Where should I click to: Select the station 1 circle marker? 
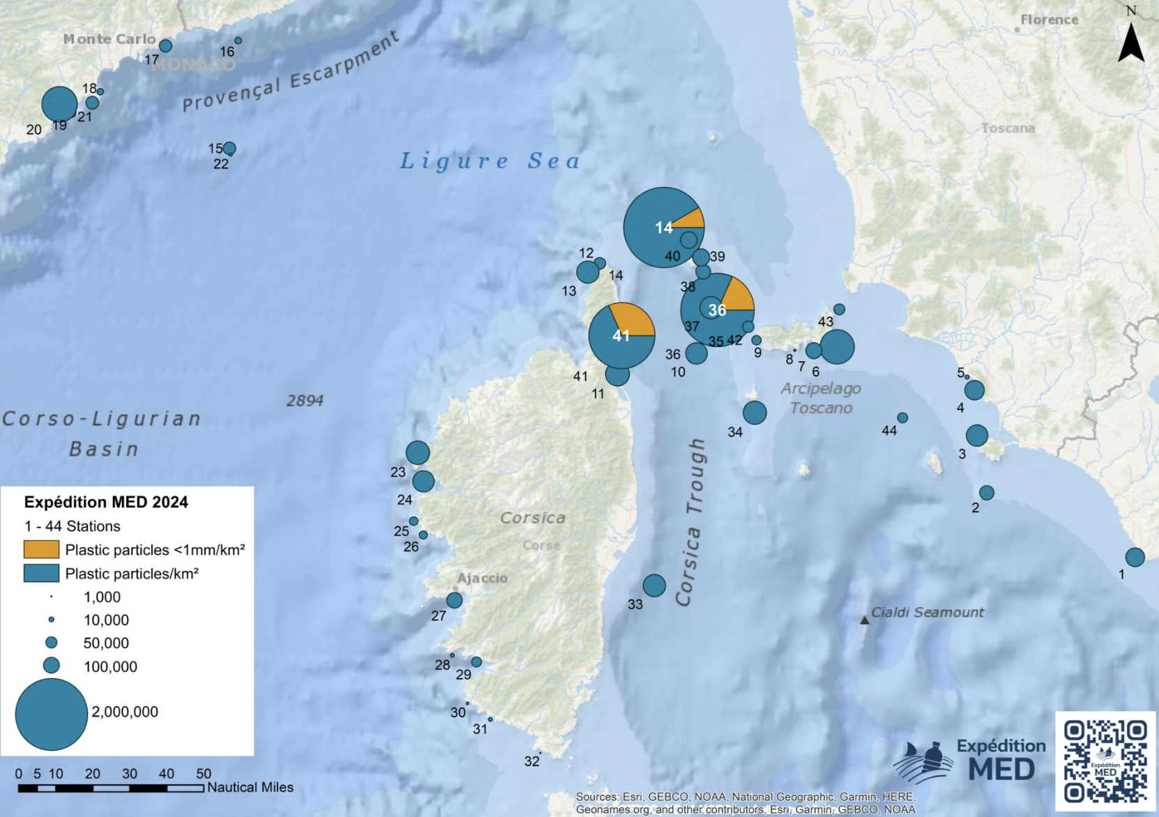pyautogui.click(x=1135, y=557)
